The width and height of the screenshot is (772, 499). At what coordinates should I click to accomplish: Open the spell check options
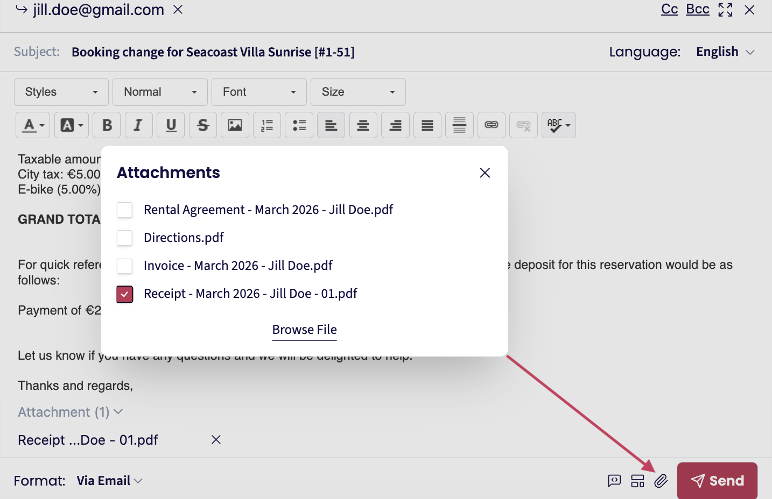[x=559, y=125]
